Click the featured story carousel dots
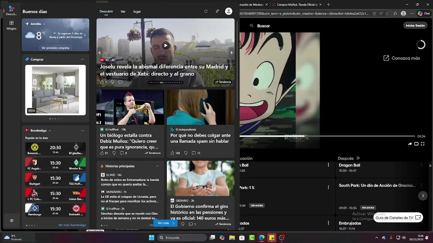The height and width of the screenshot is (243, 433). [165, 82]
